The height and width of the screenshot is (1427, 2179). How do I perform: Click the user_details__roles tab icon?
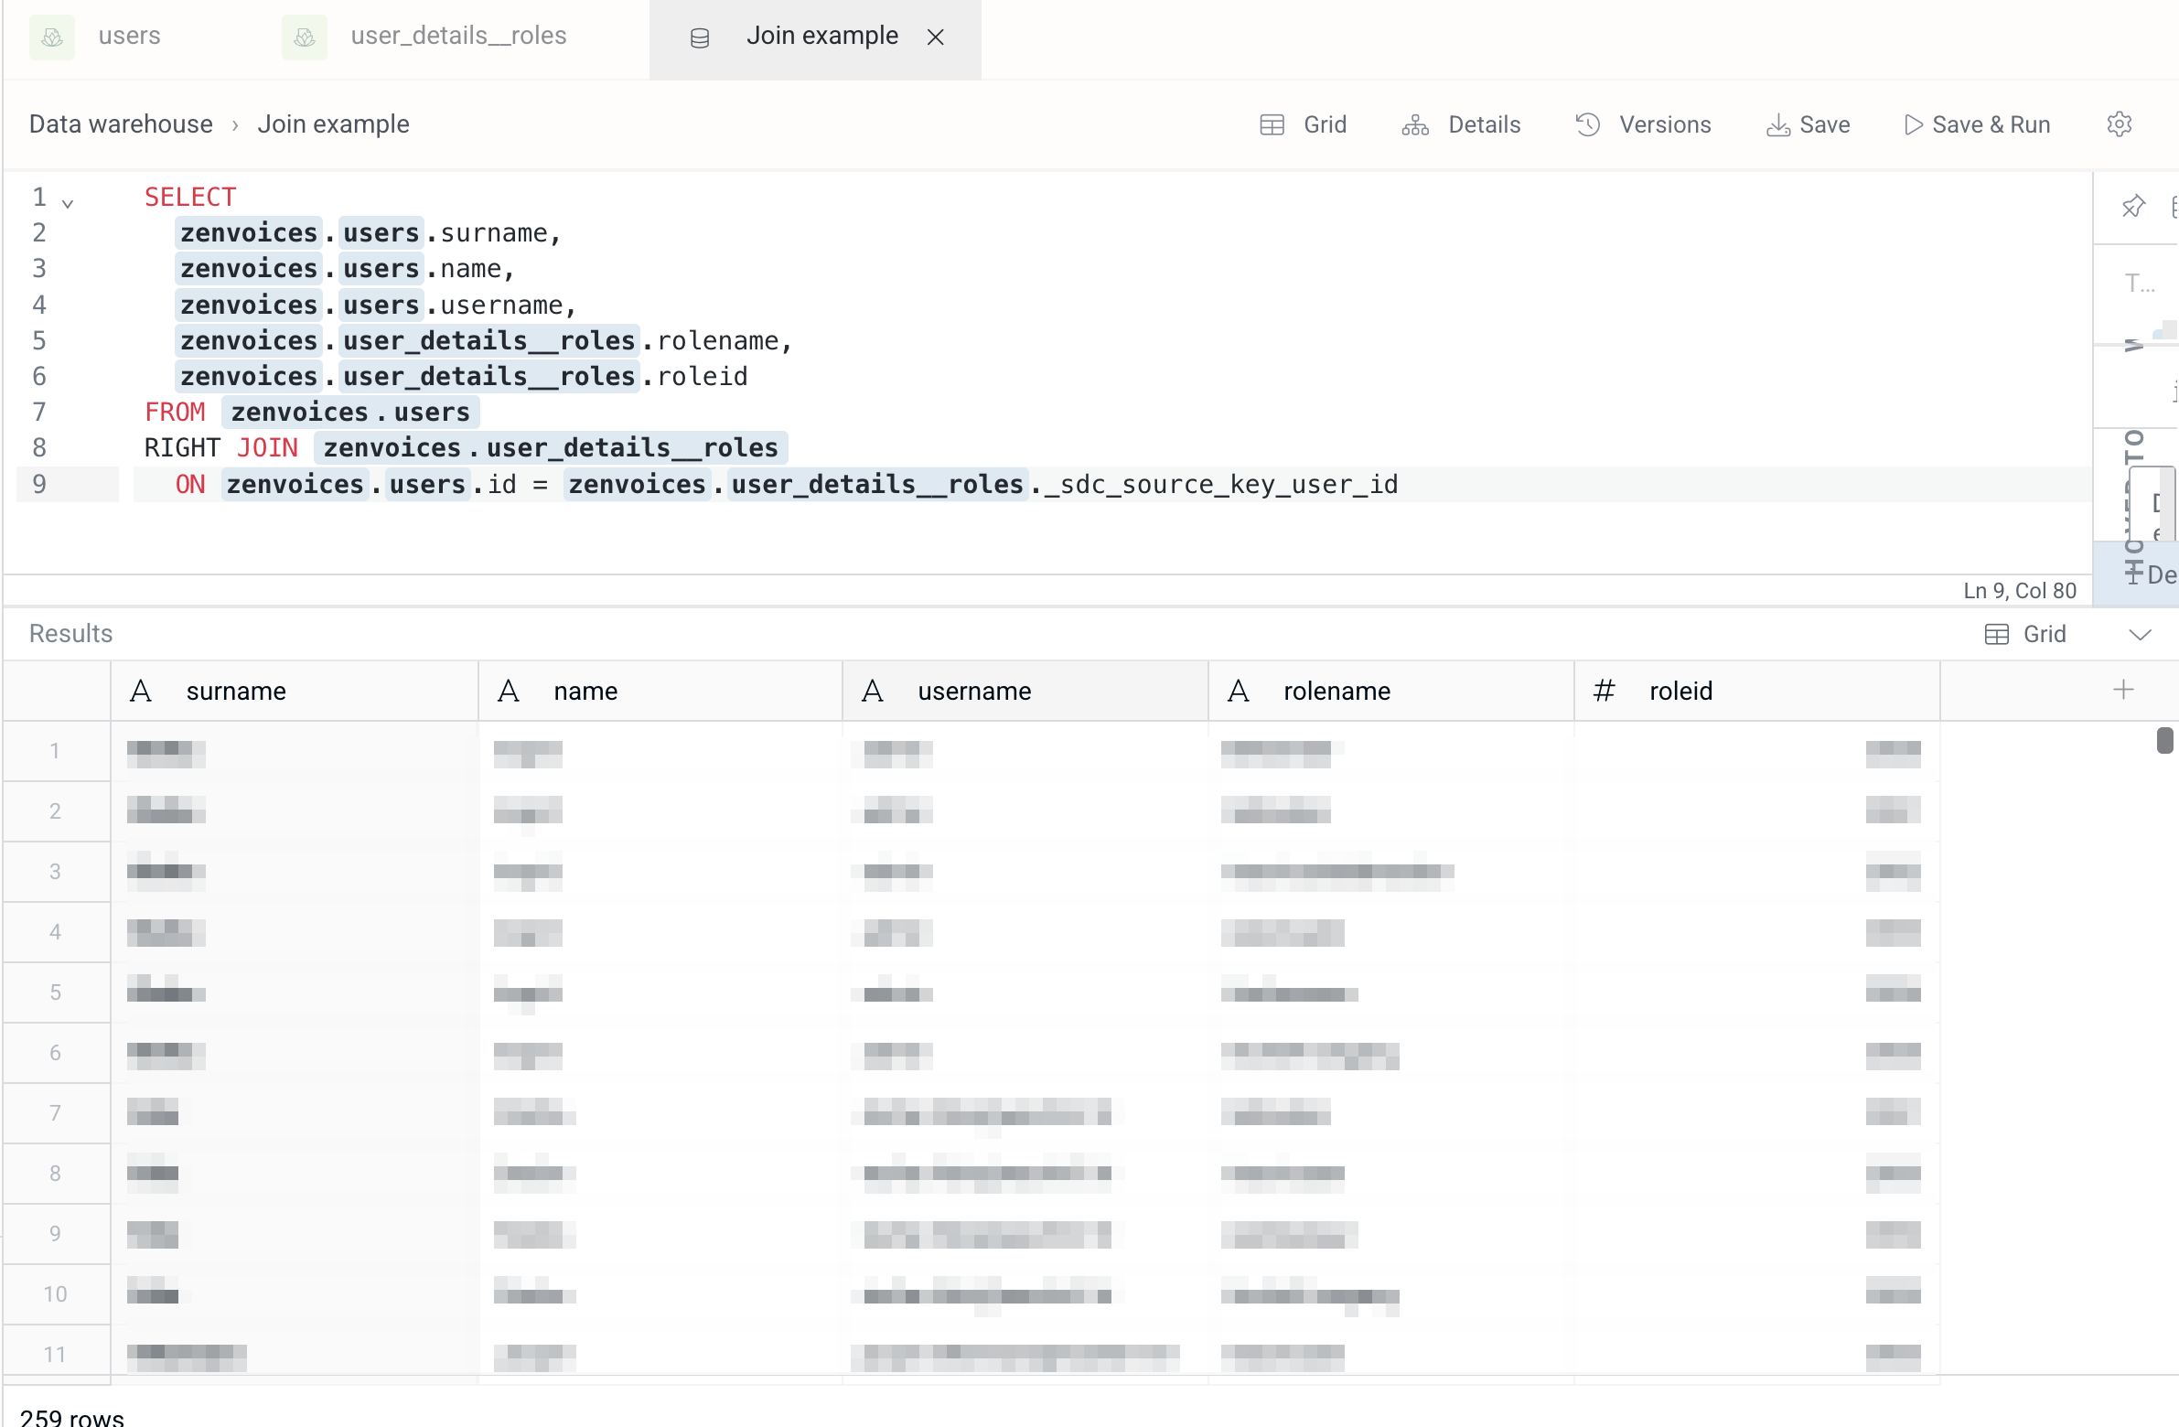pos(304,38)
